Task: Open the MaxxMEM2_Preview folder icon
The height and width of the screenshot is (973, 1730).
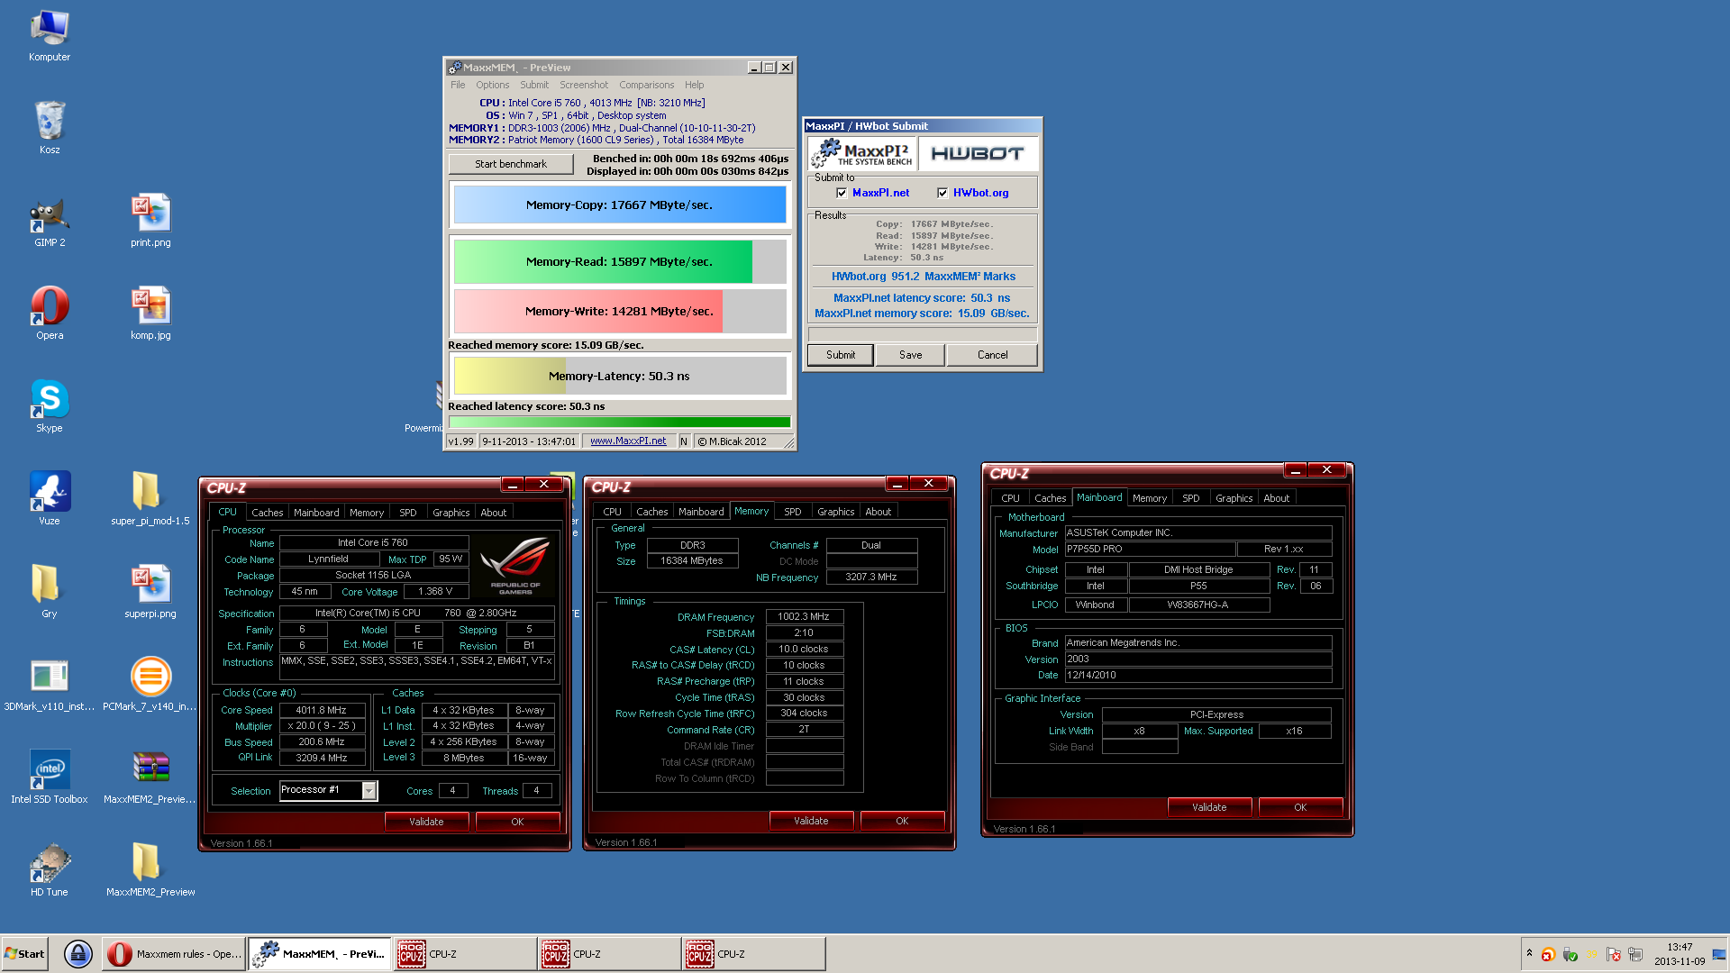Action: tap(150, 870)
